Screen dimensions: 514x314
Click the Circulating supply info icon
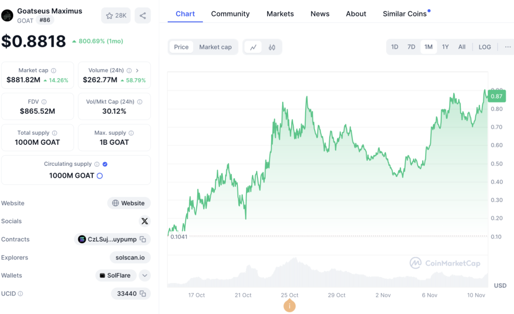[97, 164]
